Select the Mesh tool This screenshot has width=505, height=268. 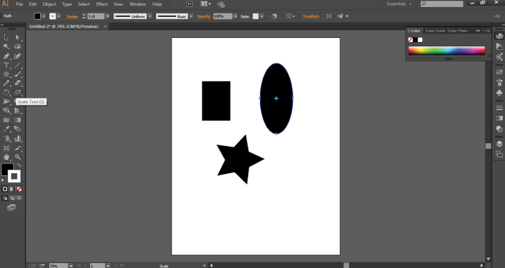click(x=6, y=120)
